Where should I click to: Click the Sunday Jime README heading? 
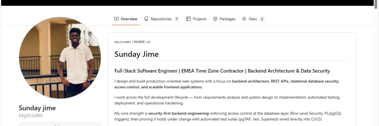(137, 54)
